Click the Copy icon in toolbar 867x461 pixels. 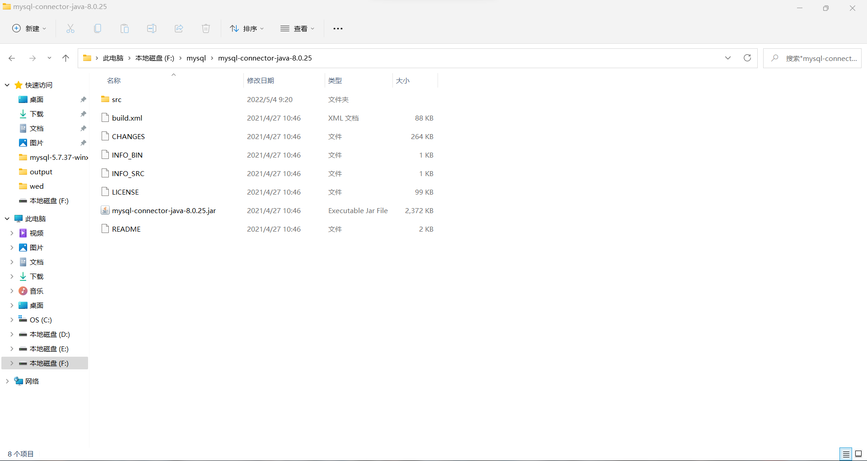[98, 28]
